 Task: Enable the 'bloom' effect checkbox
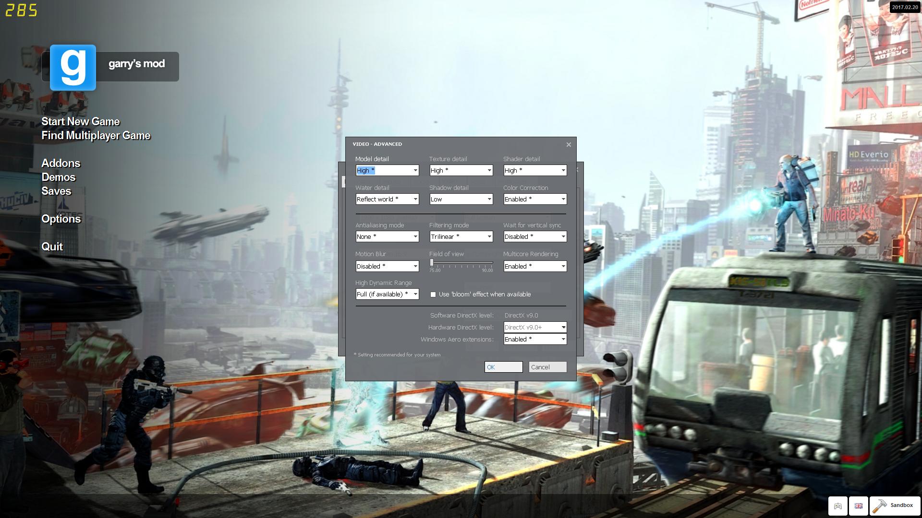pyautogui.click(x=433, y=294)
